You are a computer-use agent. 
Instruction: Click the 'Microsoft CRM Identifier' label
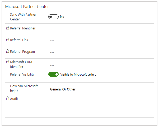21,64
